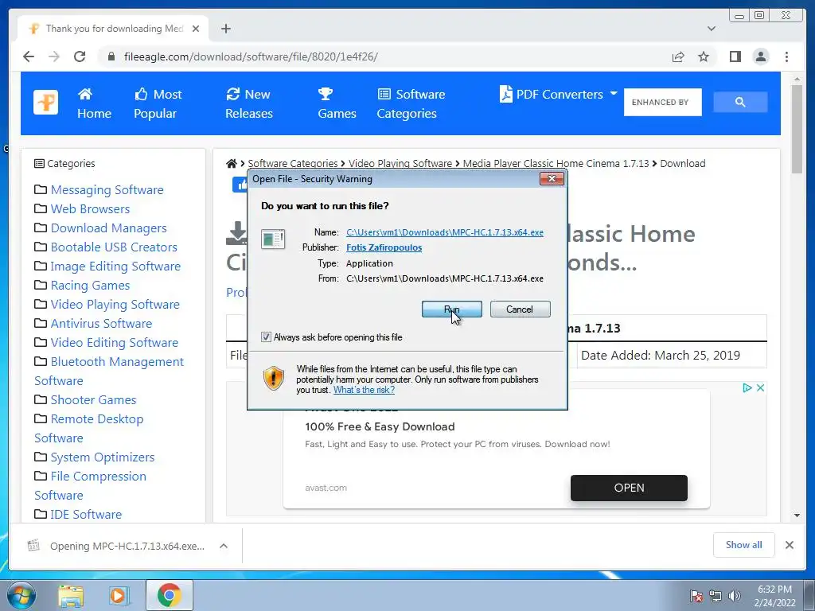
Task: Click the Chrome back arrow
Action: tap(29, 56)
